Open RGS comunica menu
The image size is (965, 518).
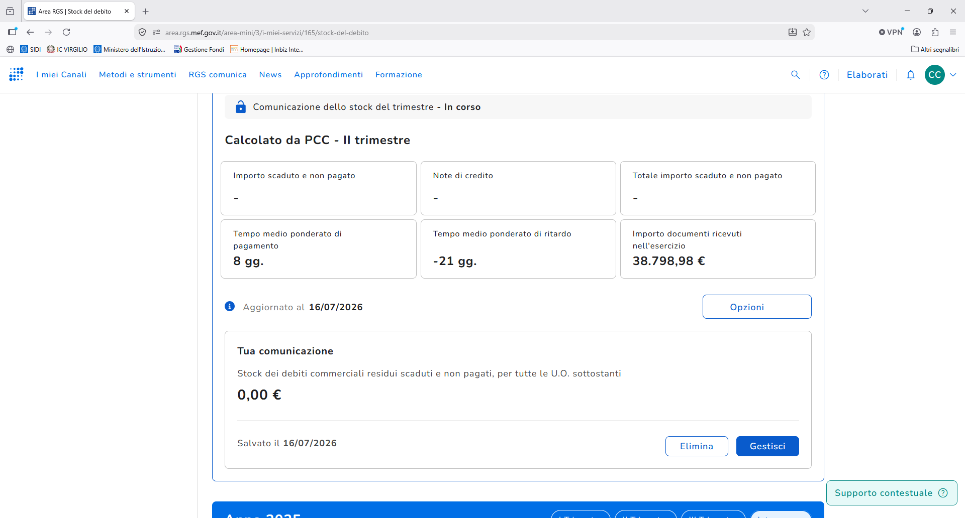pos(218,75)
